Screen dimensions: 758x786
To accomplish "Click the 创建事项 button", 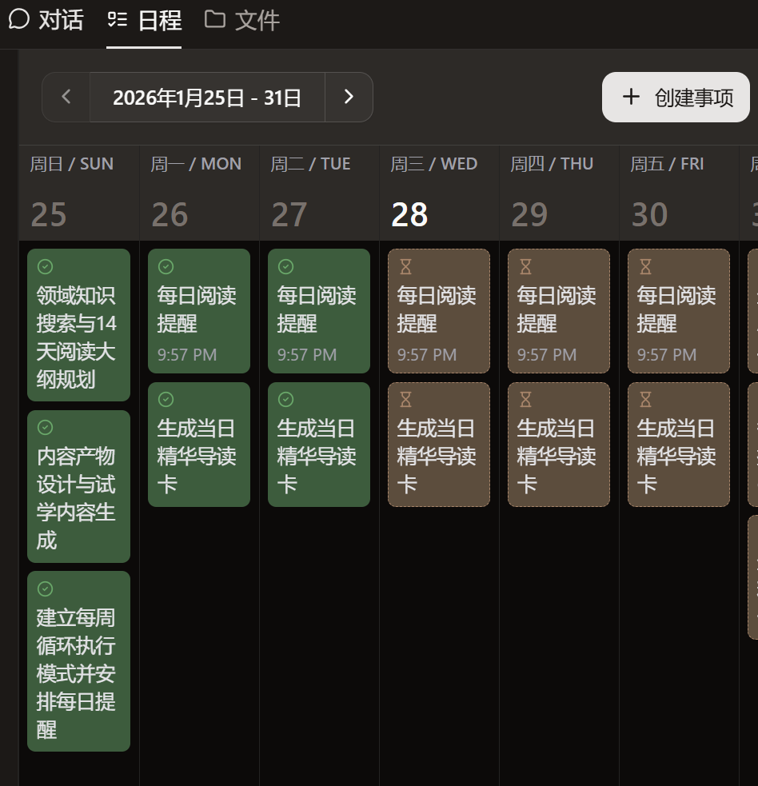I will (676, 96).
